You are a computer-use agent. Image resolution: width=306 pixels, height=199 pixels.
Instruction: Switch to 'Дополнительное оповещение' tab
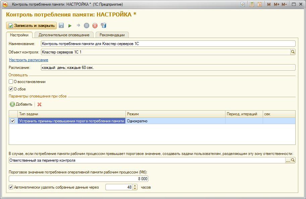(x=64, y=35)
